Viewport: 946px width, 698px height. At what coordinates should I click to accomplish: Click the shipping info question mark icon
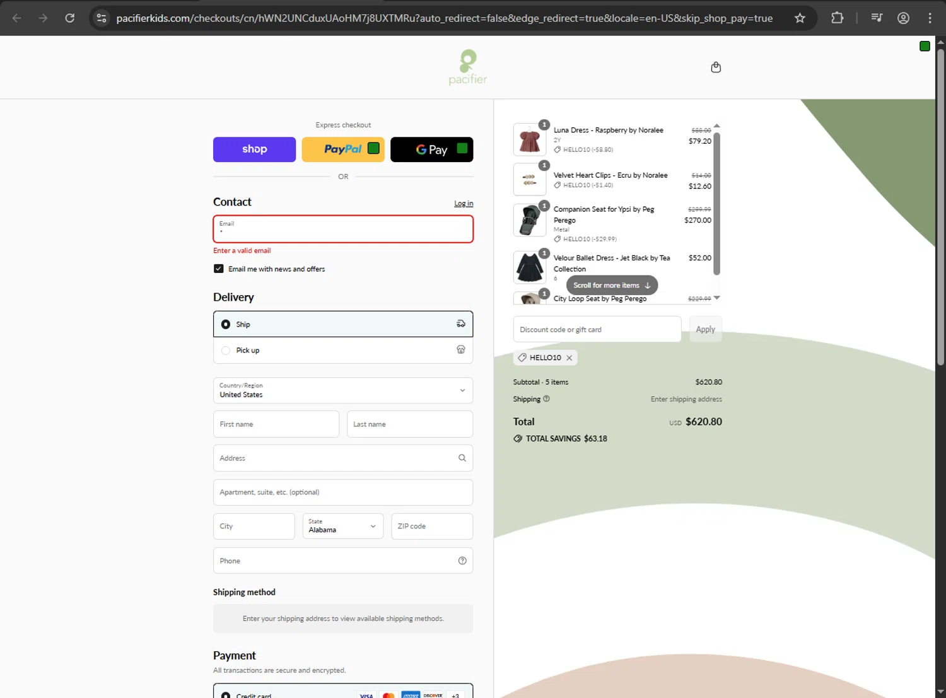pos(546,398)
